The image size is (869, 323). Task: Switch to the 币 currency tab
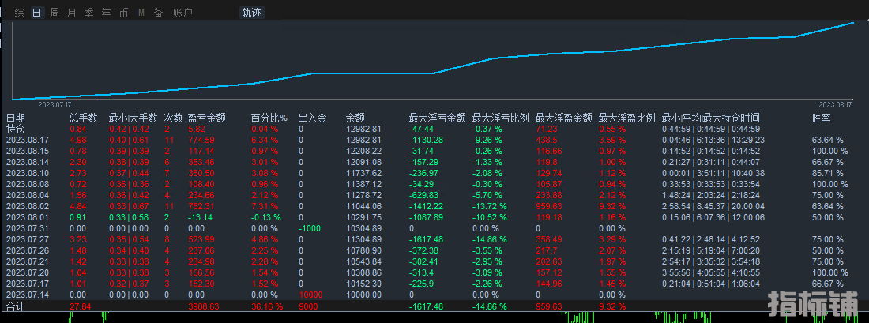(123, 13)
